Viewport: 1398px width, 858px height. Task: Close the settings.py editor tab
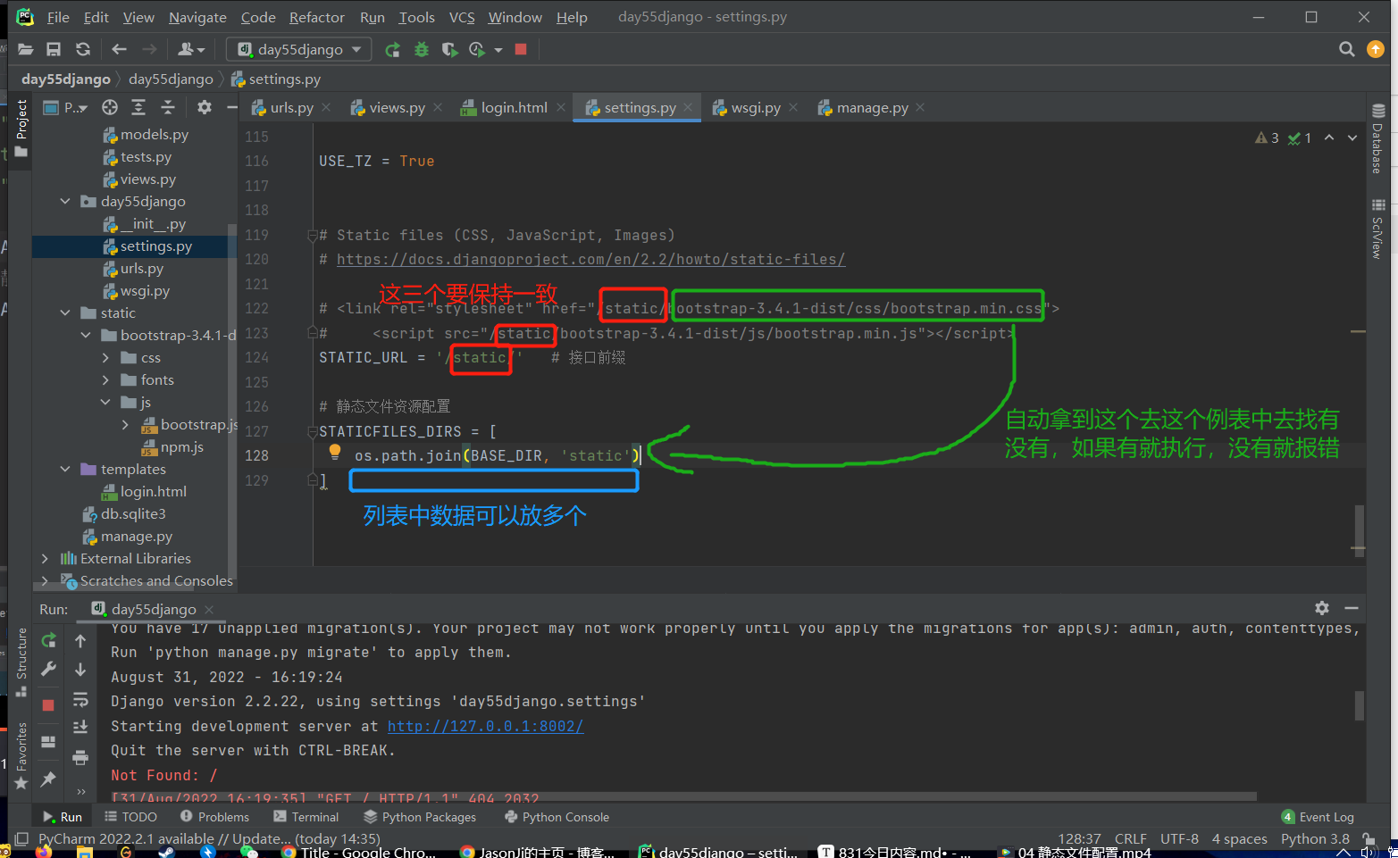pos(688,107)
